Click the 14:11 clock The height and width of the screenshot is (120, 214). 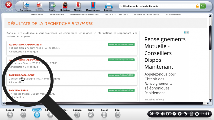(205, 114)
